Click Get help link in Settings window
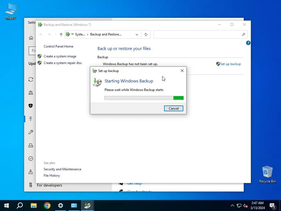The image size is (281, 211). coord(134,184)
